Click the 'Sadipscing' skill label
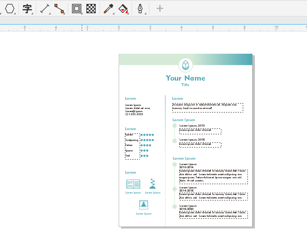Screen dimensions: 307x239 pyautogui.click(x=132, y=140)
